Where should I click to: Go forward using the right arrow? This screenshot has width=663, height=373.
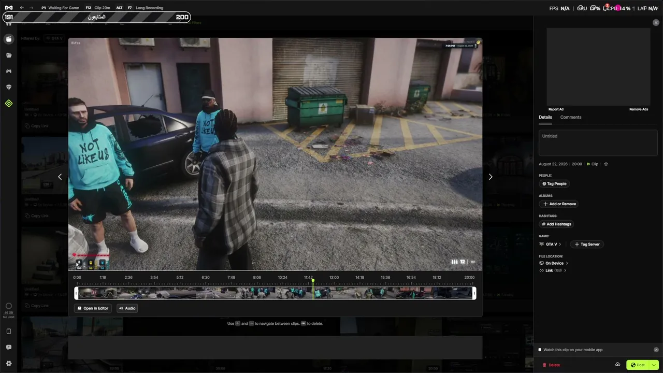[31, 8]
